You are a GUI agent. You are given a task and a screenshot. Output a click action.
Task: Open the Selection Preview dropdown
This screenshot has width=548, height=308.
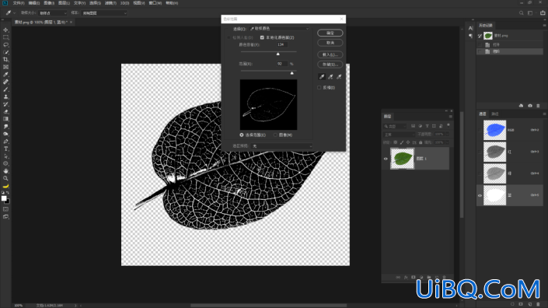[x=281, y=145]
